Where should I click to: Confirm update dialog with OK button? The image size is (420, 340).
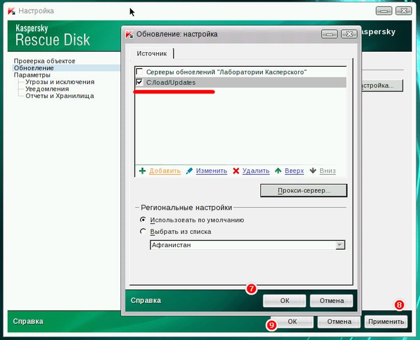[x=284, y=300]
